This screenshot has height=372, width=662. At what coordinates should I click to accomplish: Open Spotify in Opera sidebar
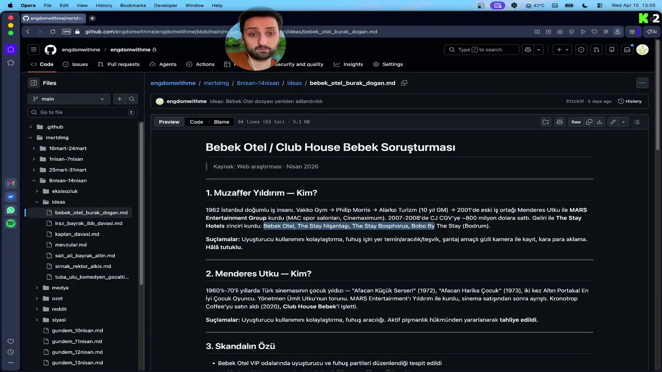pos(11,224)
